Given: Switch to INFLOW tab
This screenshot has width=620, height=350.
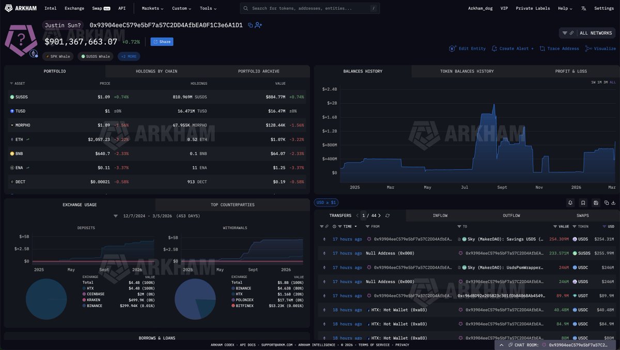Looking at the screenshot, I should (x=440, y=215).
